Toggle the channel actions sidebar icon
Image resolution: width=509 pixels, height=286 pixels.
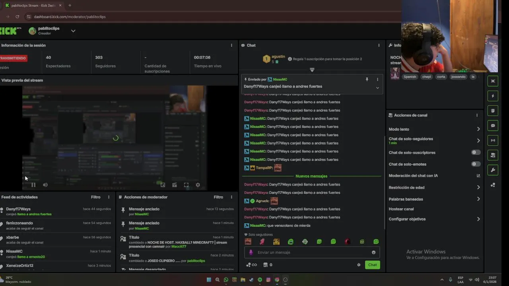pos(493,155)
